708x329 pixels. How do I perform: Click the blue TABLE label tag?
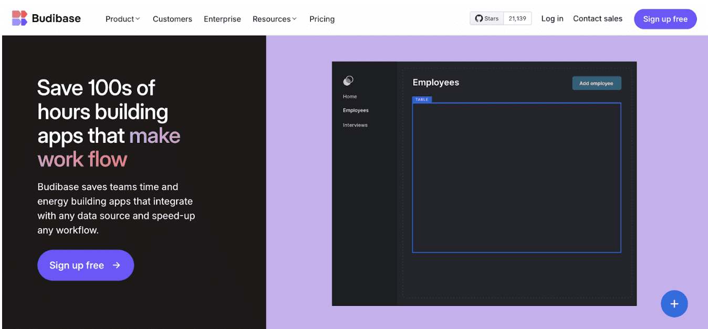tap(422, 99)
